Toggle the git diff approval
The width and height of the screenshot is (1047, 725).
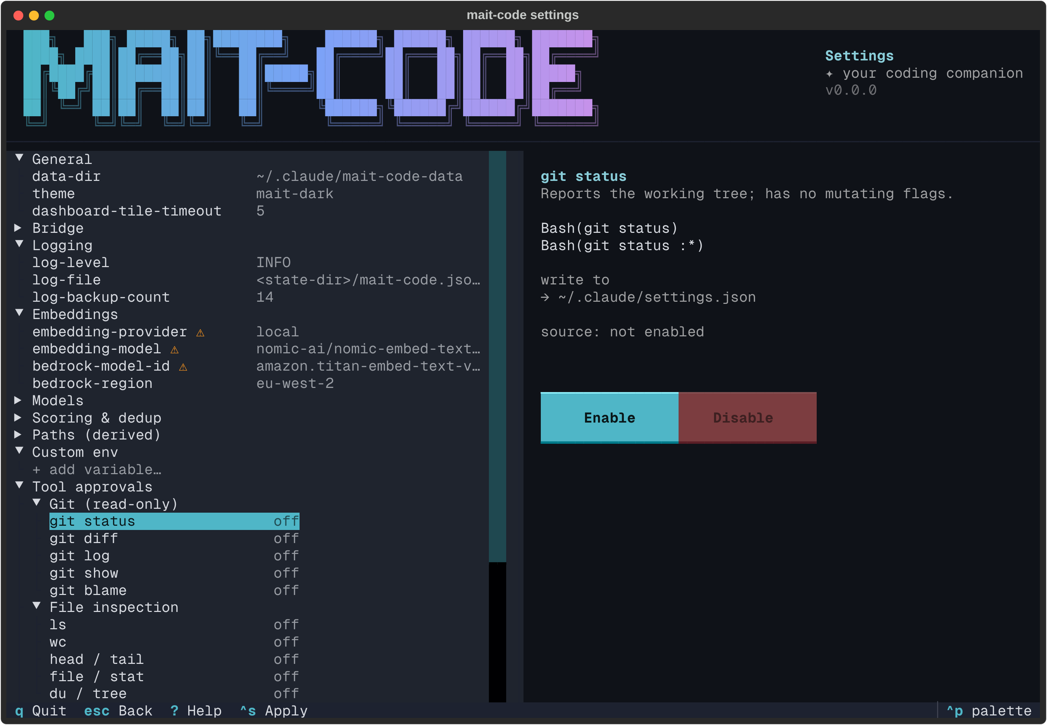pos(174,539)
